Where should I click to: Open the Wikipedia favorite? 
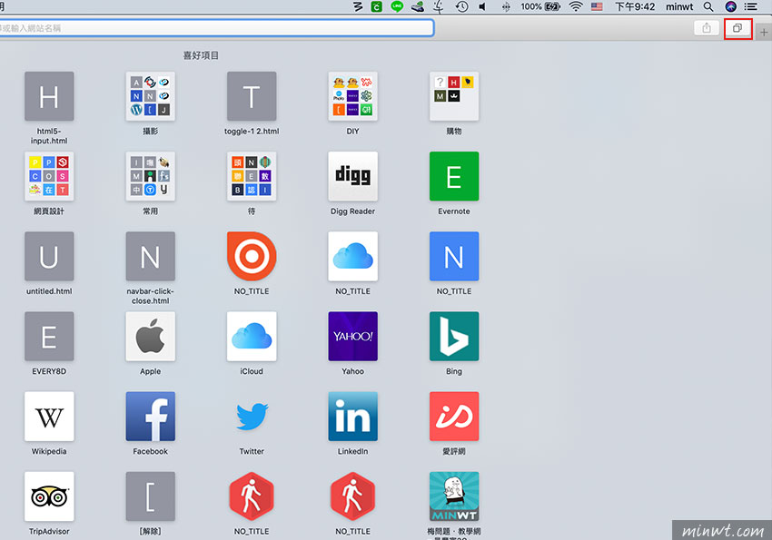[49, 416]
